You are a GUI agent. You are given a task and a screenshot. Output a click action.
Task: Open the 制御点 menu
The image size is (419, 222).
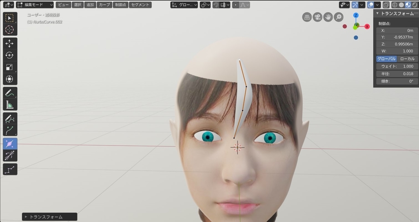[120, 5]
